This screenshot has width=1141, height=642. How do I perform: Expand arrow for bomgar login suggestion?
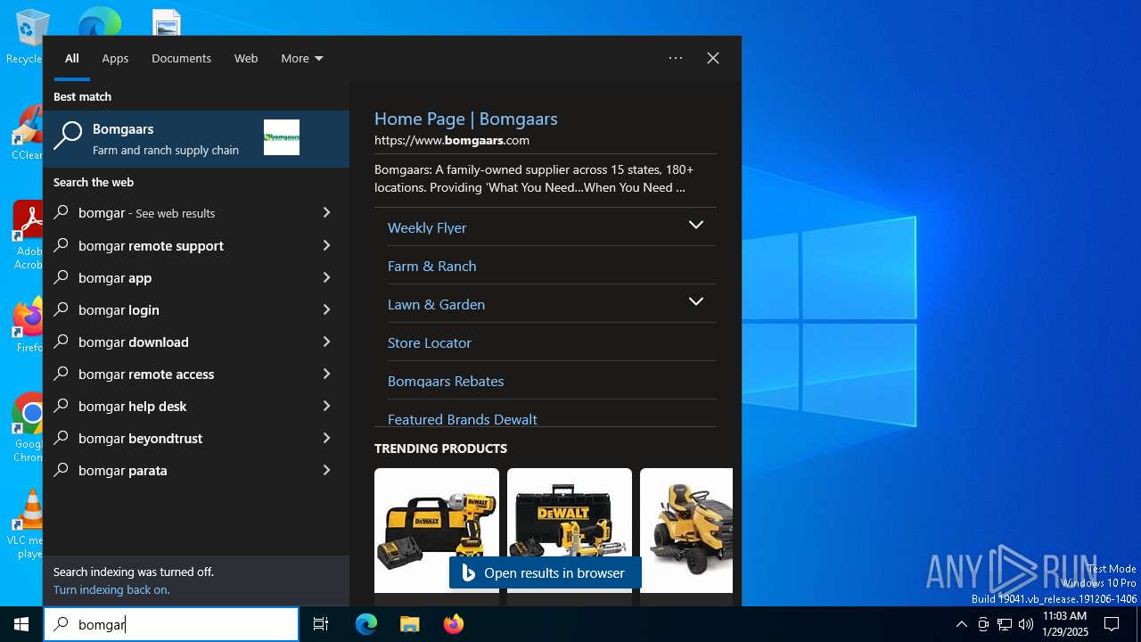point(326,309)
